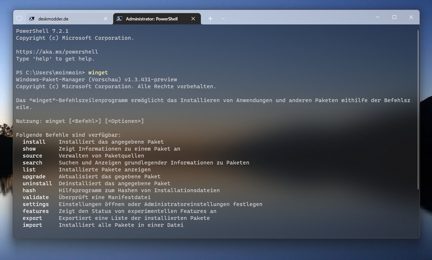The image size is (432, 260).
Task: Expand the new tab profile dropdown
Action: [x=223, y=19]
